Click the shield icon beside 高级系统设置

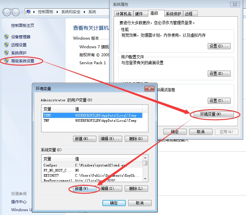point(6,61)
